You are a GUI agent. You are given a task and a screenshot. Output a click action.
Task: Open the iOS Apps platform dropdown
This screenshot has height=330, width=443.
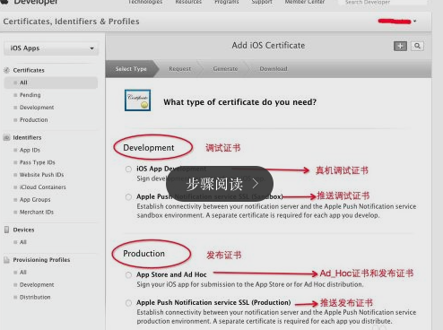51,48
